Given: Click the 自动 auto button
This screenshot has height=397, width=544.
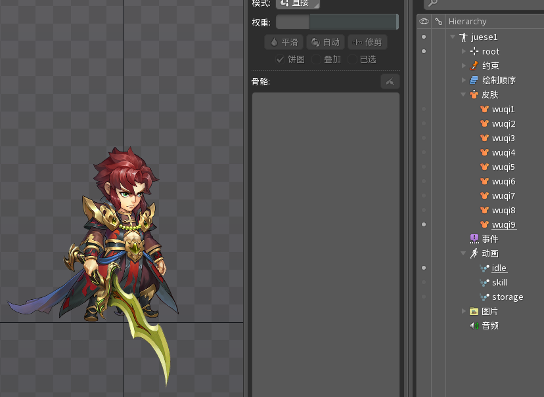Looking at the screenshot, I should (325, 42).
